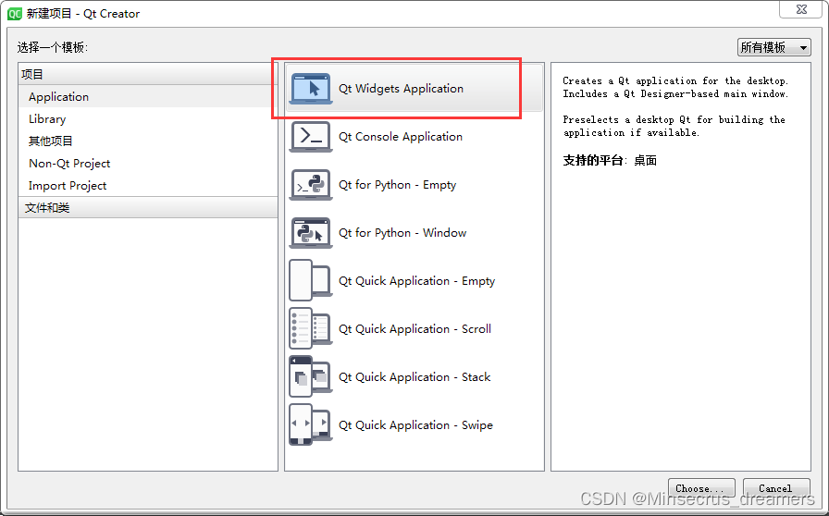The image size is (829, 516).
Task: Click the Cancel button
Action: point(776,488)
